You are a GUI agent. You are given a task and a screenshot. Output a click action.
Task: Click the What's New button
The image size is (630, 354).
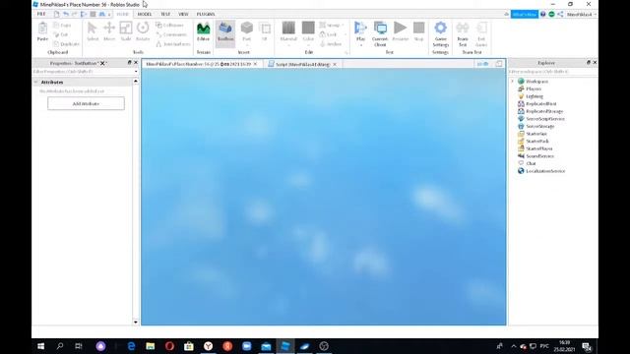(x=525, y=14)
